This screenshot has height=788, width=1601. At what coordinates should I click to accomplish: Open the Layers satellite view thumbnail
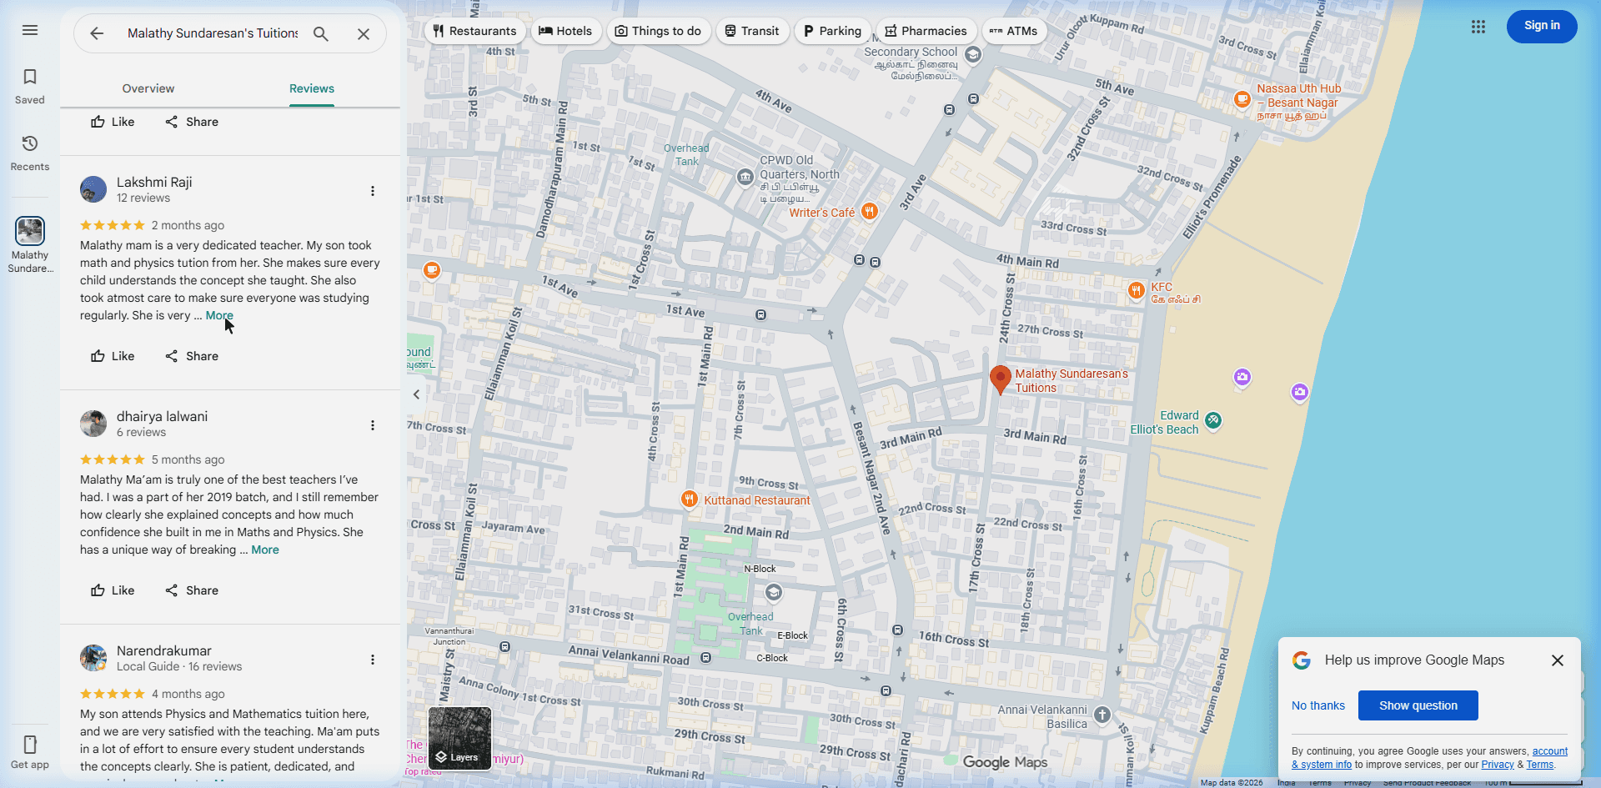click(460, 739)
